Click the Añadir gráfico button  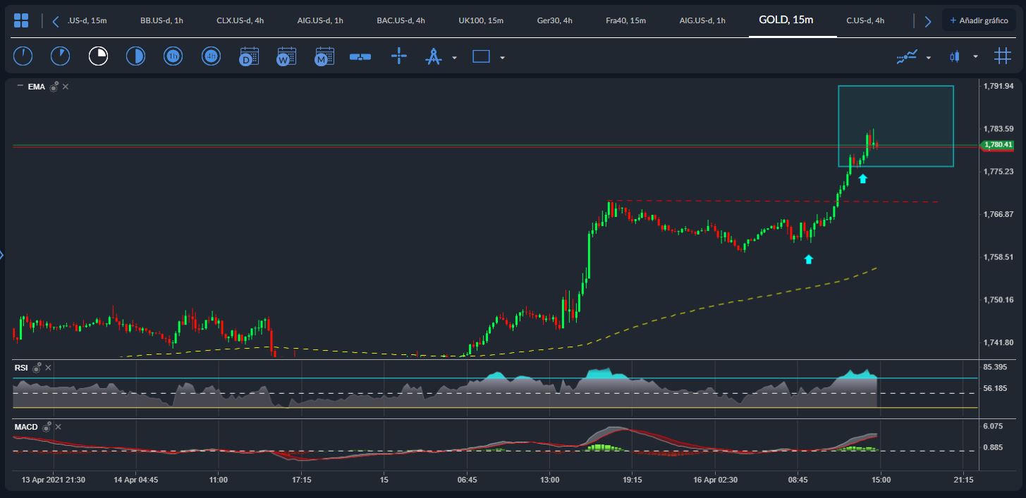[x=977, y=20]
